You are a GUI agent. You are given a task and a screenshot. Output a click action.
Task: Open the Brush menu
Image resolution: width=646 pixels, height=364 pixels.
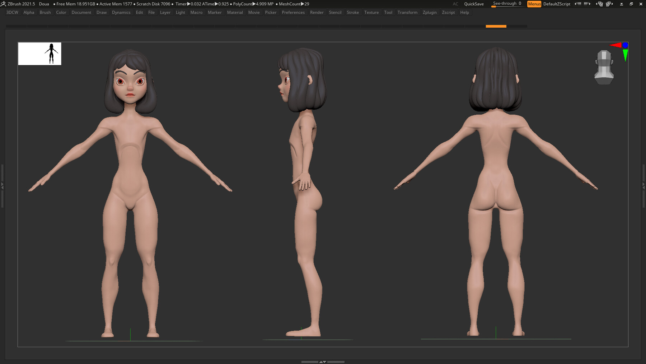coord(45,12)
